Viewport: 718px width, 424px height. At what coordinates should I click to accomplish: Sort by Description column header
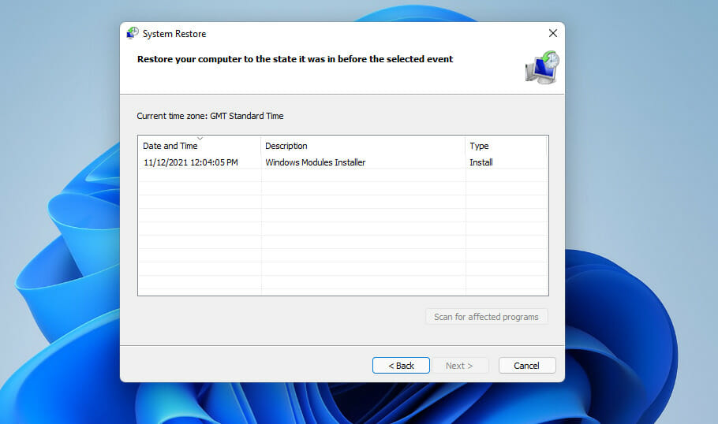(x=363, y=146)
